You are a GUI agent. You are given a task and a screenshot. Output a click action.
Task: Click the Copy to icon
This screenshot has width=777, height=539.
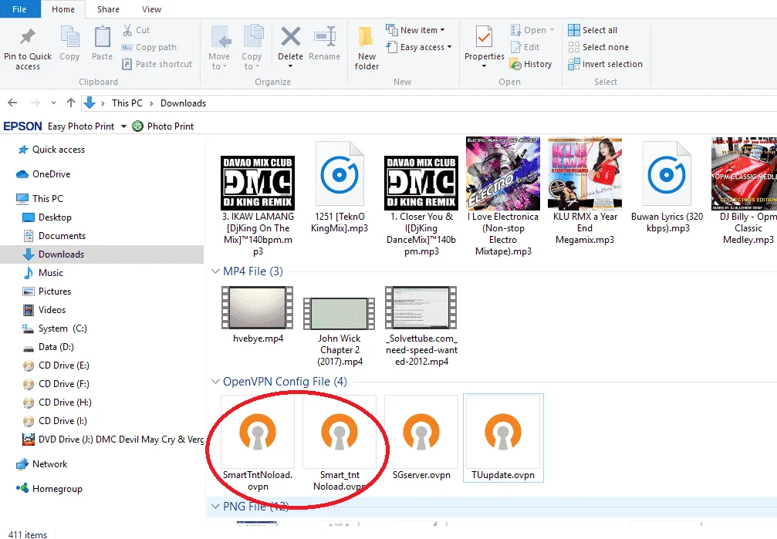click(x=253, y=37)
